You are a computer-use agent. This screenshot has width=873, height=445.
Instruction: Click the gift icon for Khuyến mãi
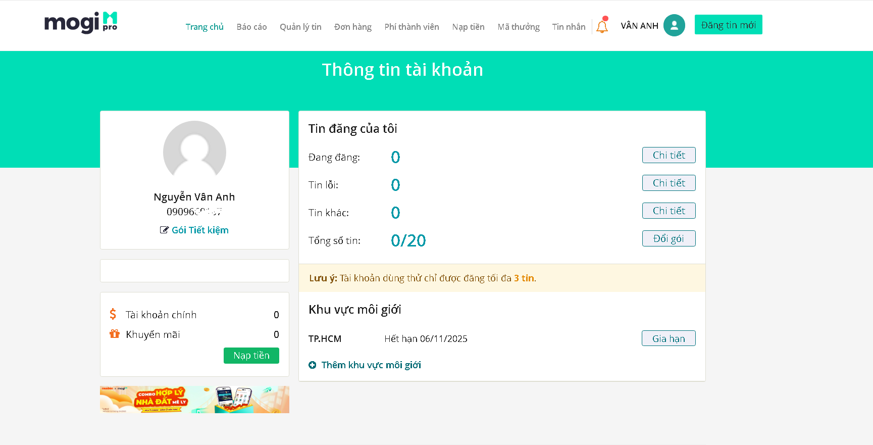click(x=115, y=334)
